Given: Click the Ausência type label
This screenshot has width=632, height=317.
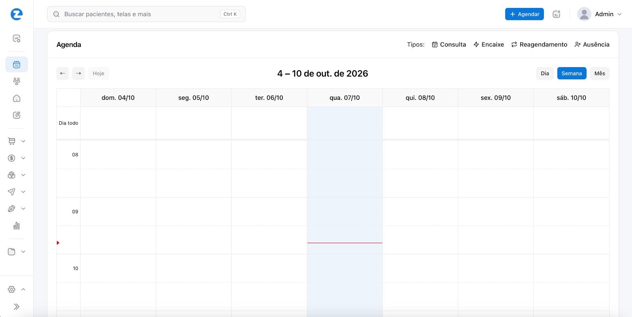Looking at the screenshot, I should coord(592,45).
